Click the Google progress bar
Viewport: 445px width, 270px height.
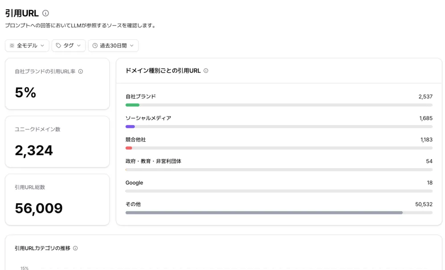coord(279,191)
